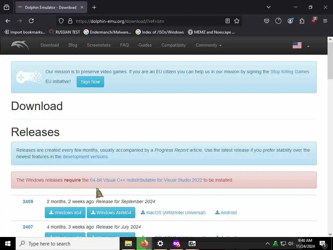Close the Dolphin Emulator - Download tab
This screenshot has width=333, height=250.
(82, 7)
